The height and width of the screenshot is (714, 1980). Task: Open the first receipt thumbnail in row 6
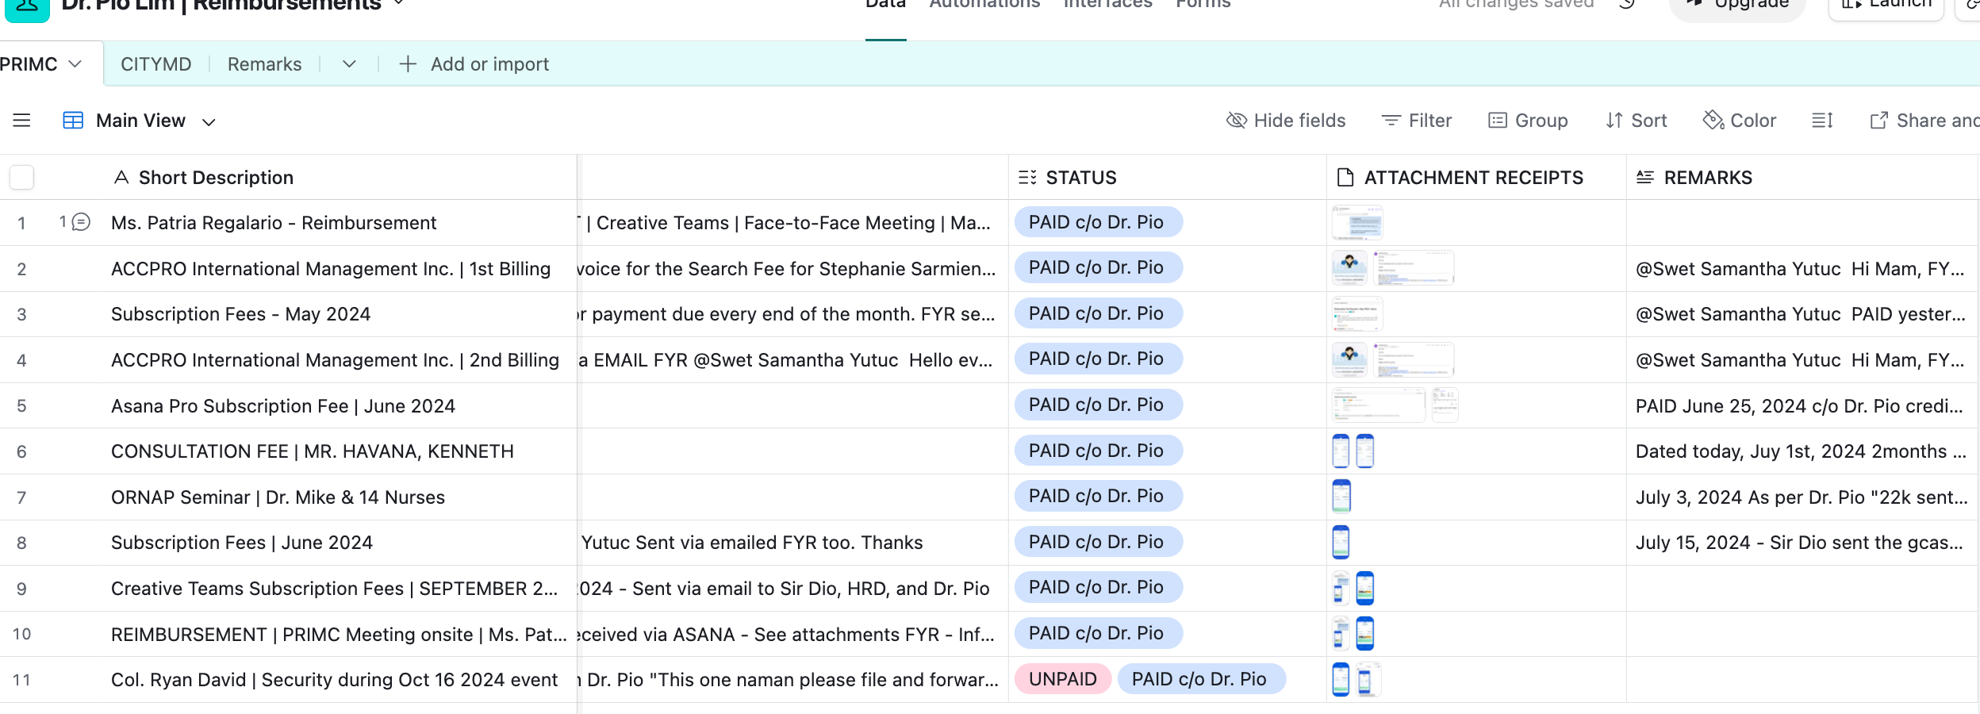pyautogui.click(x=1341, y=451)
